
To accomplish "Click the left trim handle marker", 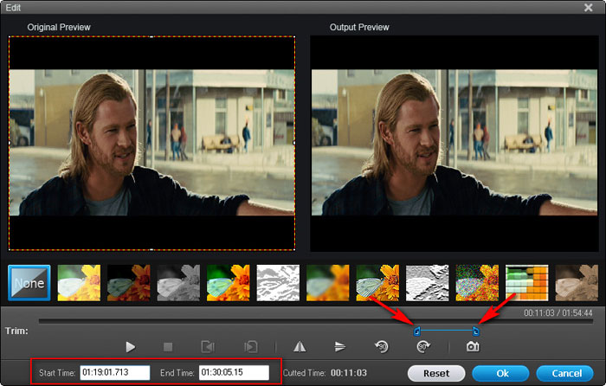I will (416, 331).
